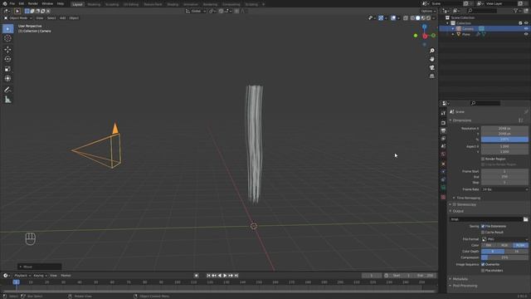Open the viewport Add menu
The image size is (531, 299).
[x=63, y=18]
